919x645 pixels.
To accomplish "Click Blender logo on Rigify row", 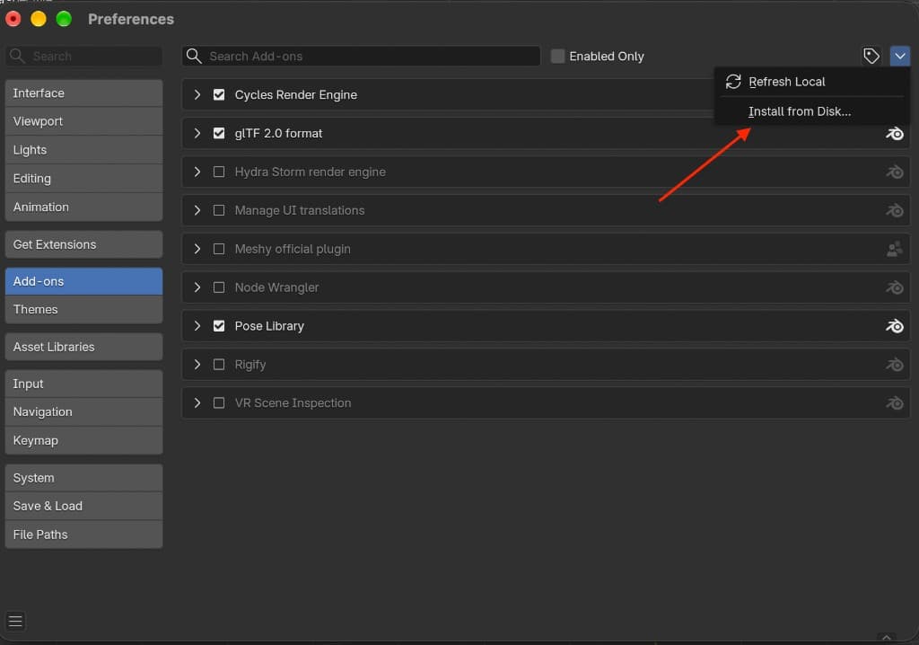I will 895,365.
